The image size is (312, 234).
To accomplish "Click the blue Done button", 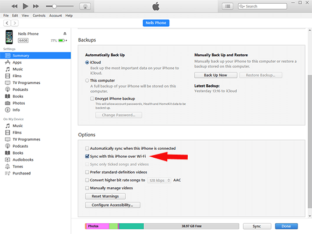I will click(x=286, y=226).
